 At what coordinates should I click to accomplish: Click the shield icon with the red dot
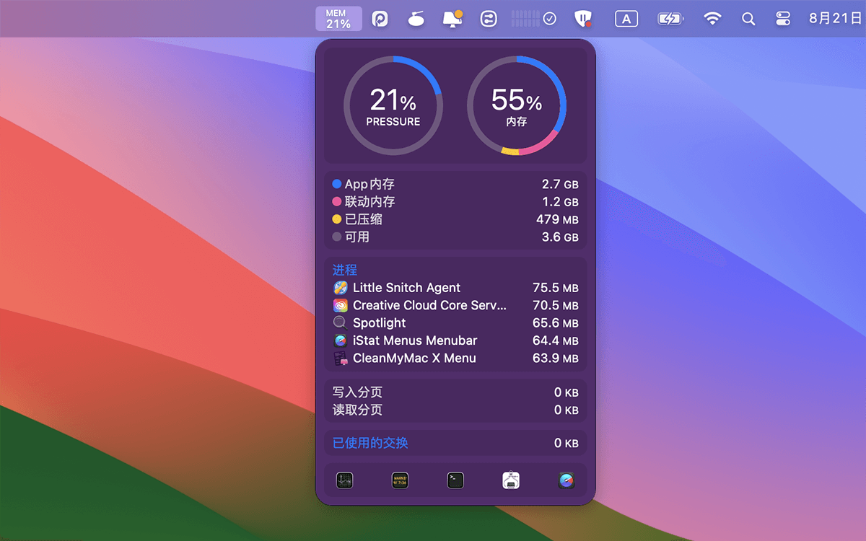point(583,19)
